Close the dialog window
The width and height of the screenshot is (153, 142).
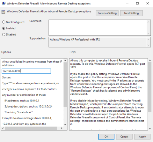click(x=148, y=4)
